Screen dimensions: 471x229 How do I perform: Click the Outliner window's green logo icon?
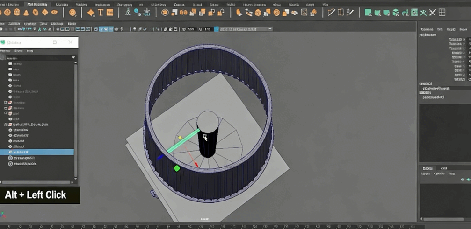pos(4,42)
